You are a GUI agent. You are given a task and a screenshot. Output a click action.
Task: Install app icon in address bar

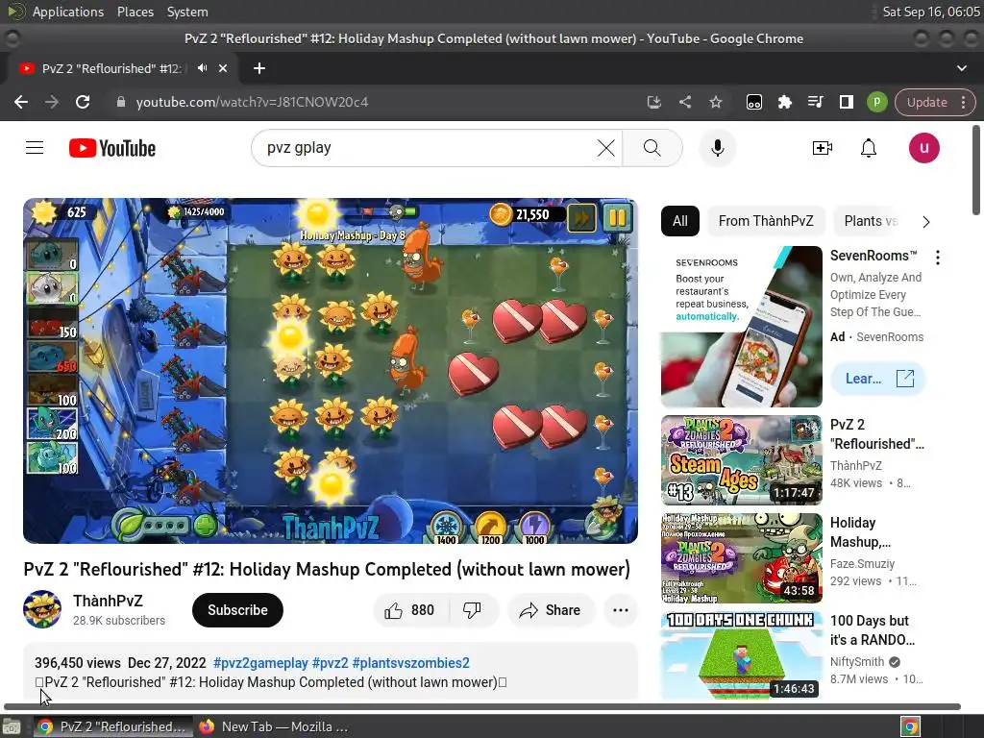653,102
